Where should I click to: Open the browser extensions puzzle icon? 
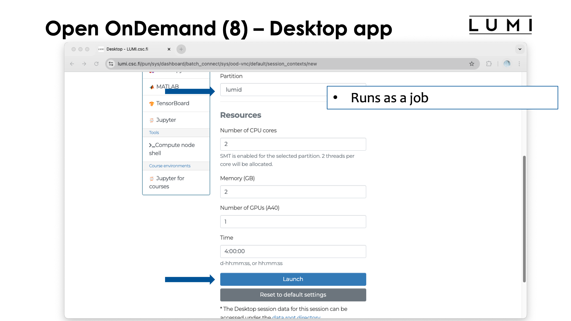(x=489, y=64)
